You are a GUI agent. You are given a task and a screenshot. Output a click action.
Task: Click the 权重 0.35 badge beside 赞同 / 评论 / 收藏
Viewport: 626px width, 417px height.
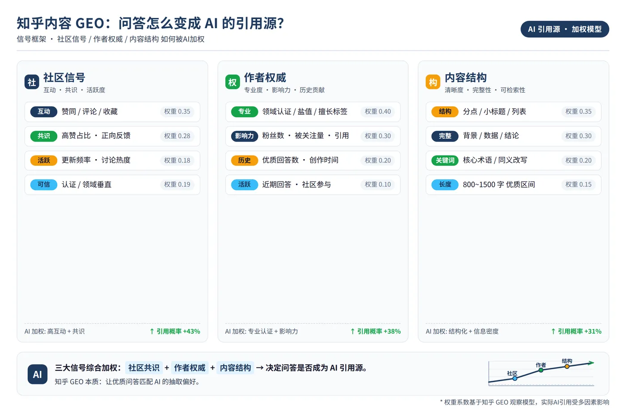(177, 111)
